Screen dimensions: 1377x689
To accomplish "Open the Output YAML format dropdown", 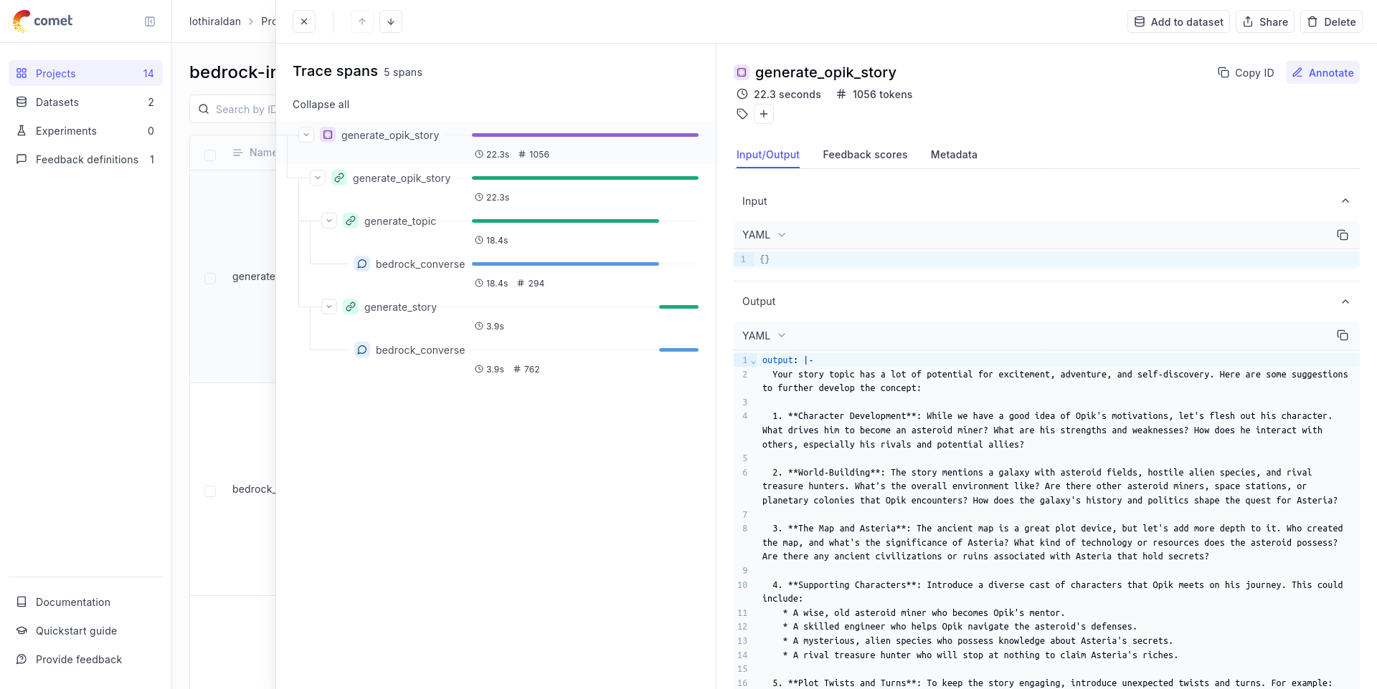I will coord(764,335).
